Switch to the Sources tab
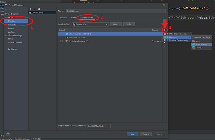The width and height of the screenshot is (215, 140). (64, 18)
